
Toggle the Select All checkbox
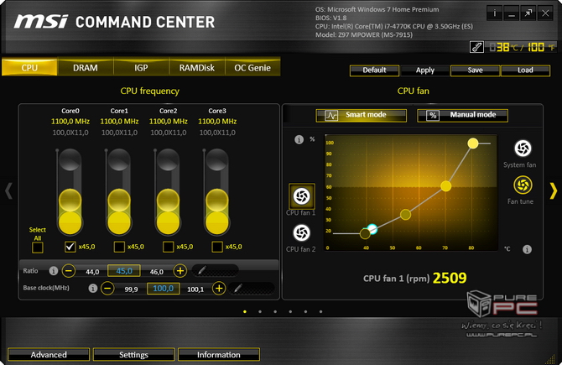tap(38, 248)
